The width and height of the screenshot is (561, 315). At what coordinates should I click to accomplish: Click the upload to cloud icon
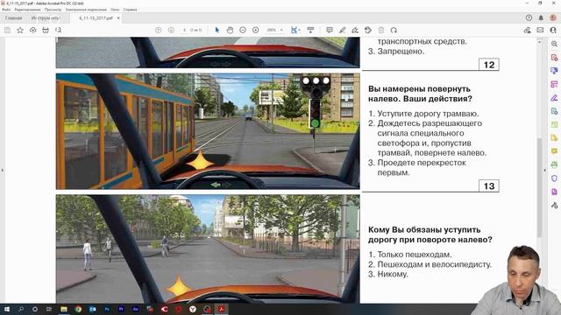(x=33, y=31)
